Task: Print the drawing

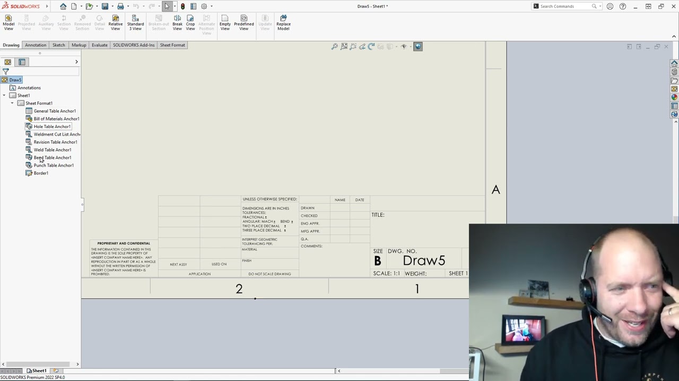Action: pos(120,6)
